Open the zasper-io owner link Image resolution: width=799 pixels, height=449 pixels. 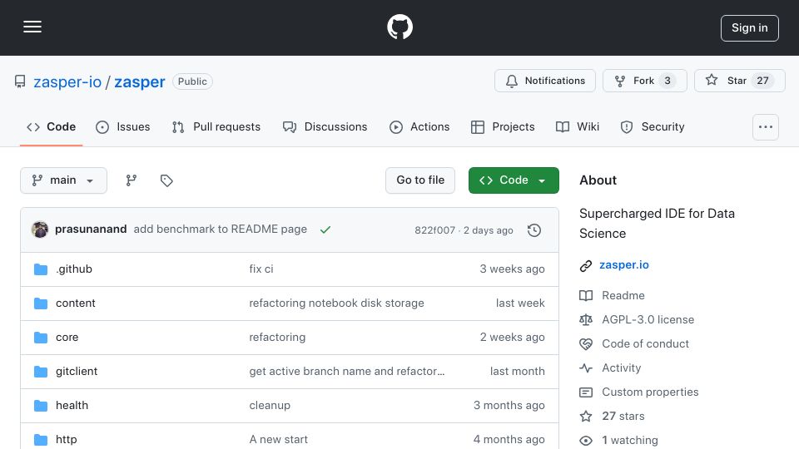coord(67,81)
